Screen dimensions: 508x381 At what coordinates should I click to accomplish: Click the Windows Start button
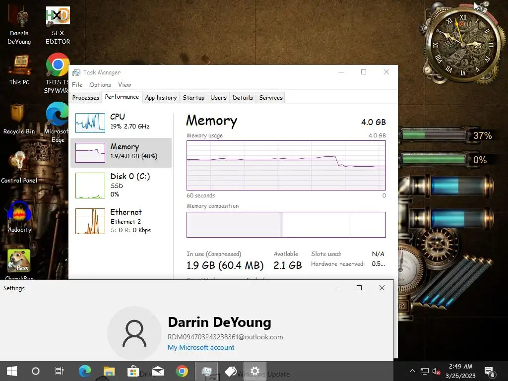[x=12, y=371]
